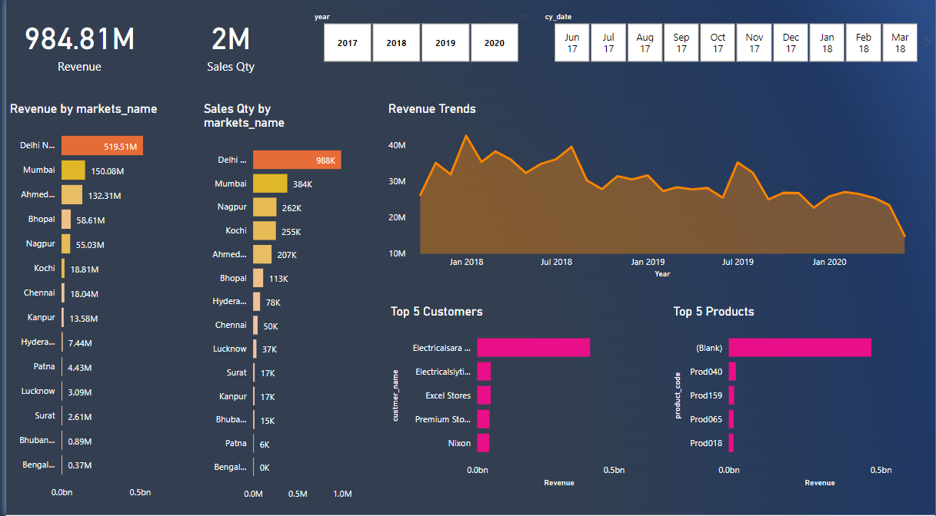Toggle the 2020 year filter

click(x=495, y=43)
